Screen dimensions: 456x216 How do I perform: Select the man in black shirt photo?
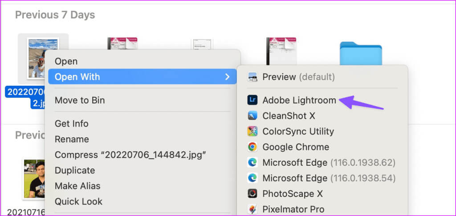click(x=34, y=179)
